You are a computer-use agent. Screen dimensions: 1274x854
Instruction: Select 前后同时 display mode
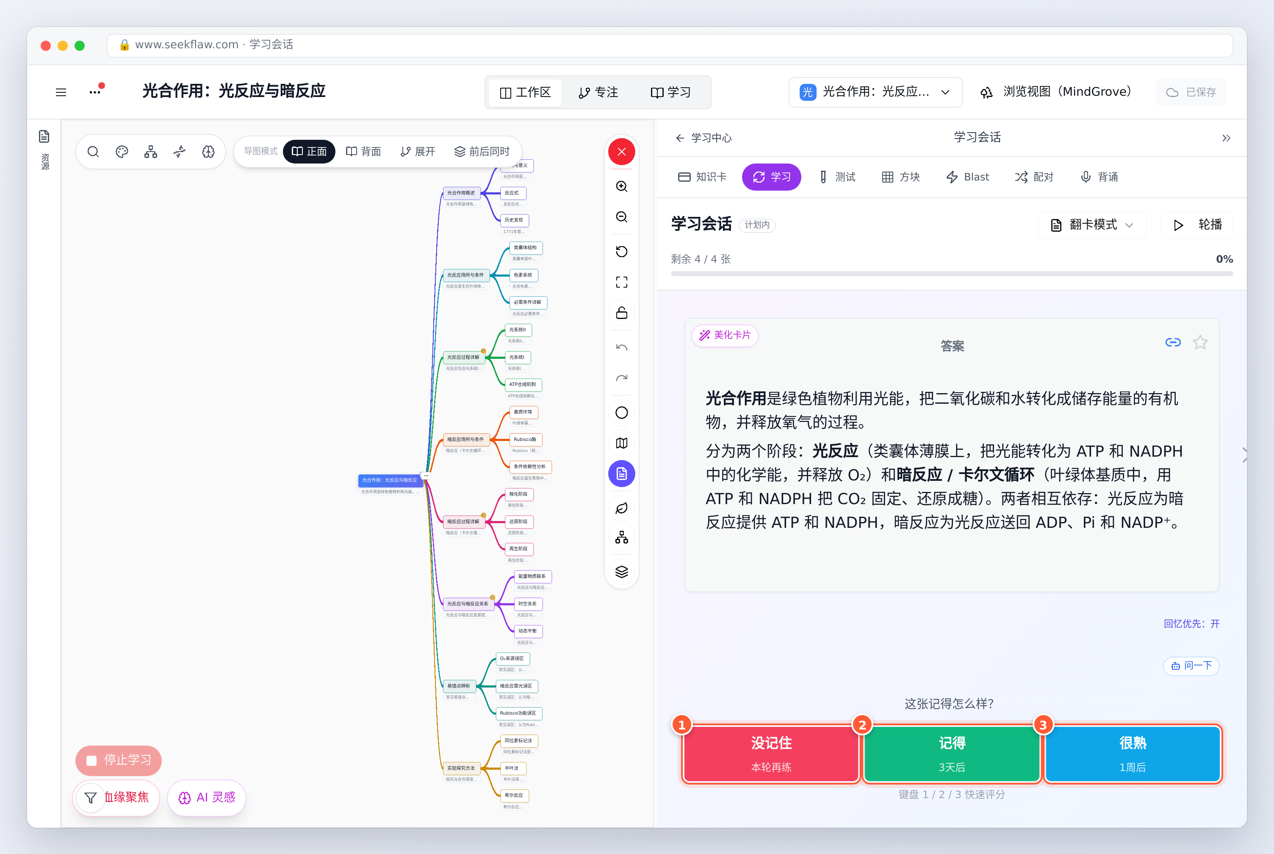coord(482,151)
